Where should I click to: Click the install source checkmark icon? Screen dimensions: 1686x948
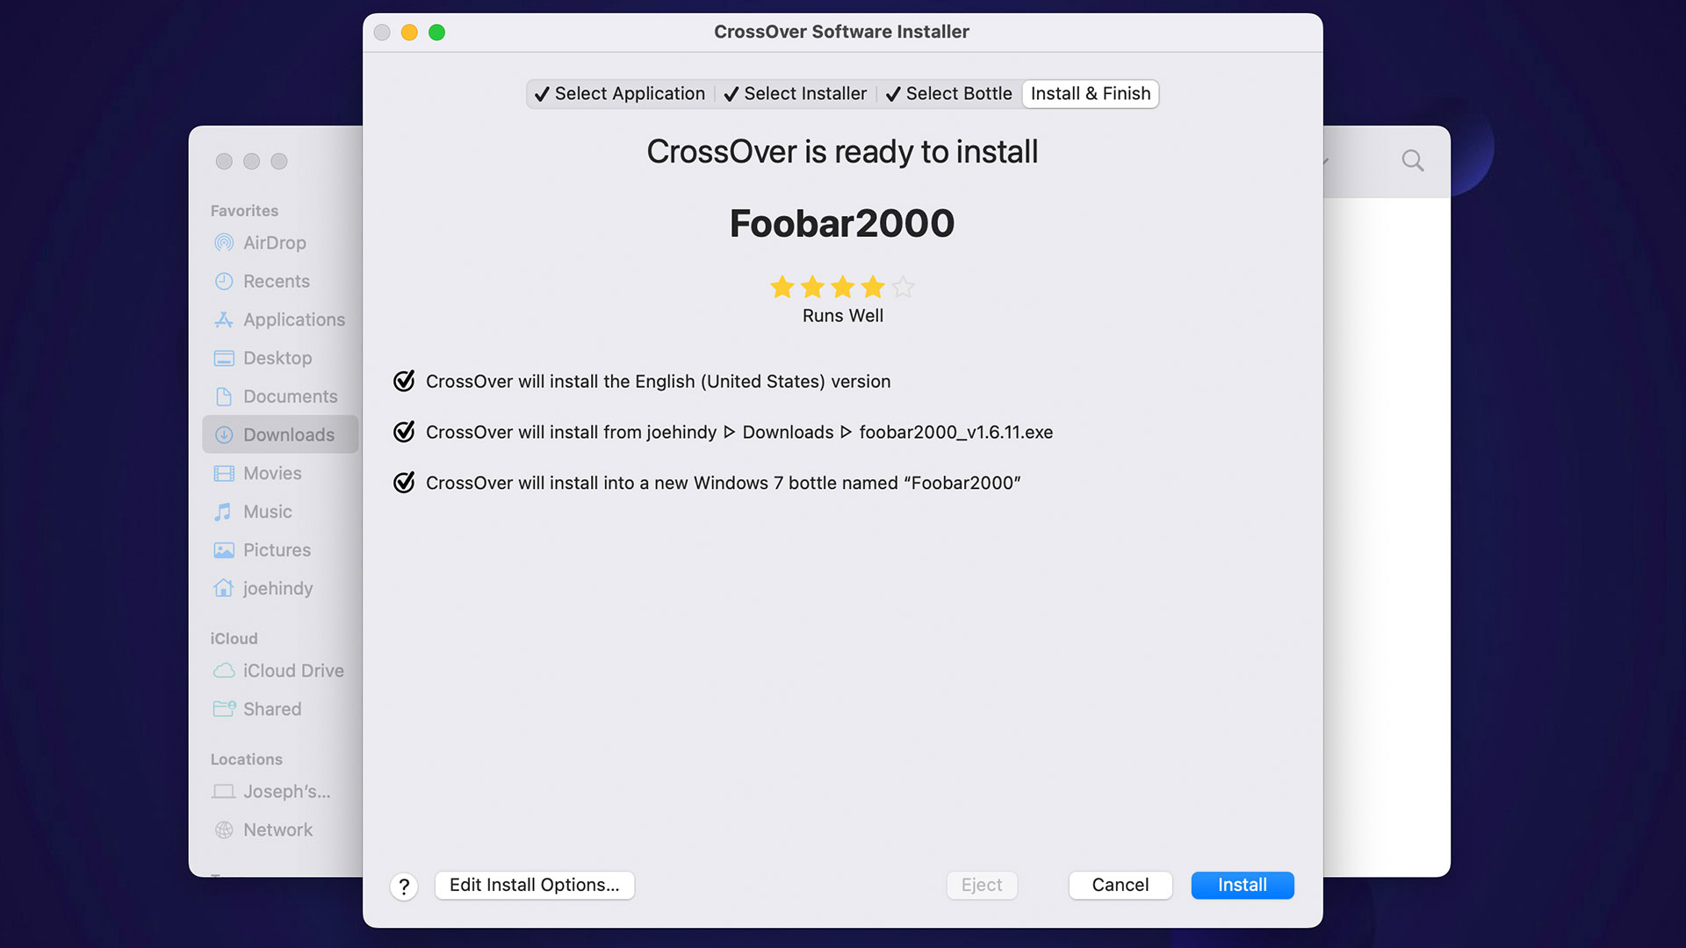(404, 432)
